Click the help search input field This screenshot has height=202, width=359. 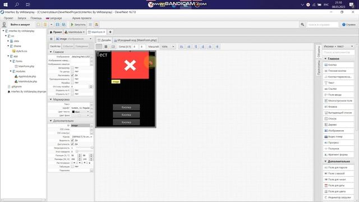click(323, 25)
